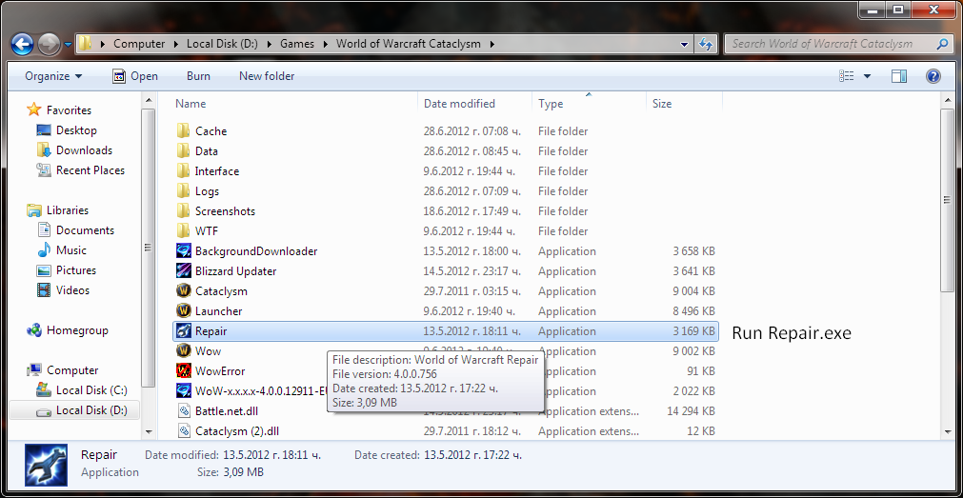
Task: Select the Data folder icon
Action: (183, 151)
